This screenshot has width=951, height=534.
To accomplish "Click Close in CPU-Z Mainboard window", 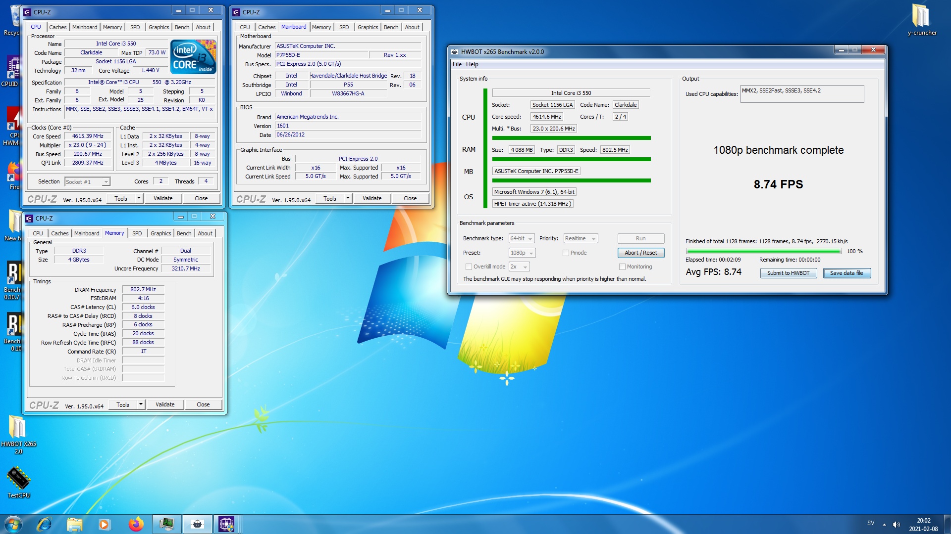I will click(410, 198).
